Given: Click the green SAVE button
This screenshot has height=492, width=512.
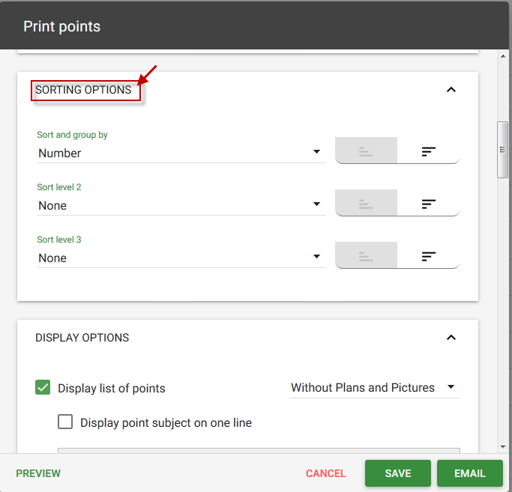Looking at the screenshot, I should pos(398,473).
